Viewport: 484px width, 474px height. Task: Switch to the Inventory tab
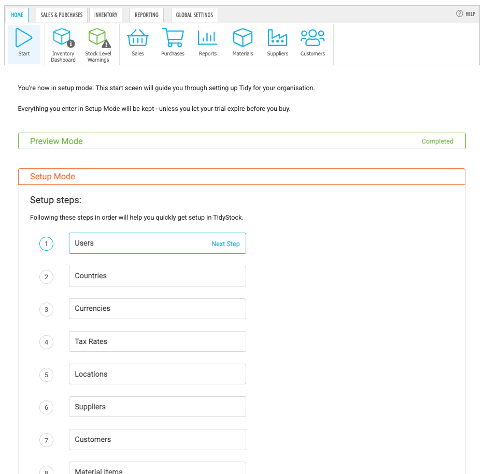tap(106, 15)
